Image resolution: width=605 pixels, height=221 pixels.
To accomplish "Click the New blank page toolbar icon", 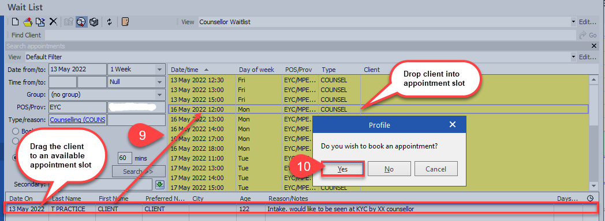I will coord(15,22).
